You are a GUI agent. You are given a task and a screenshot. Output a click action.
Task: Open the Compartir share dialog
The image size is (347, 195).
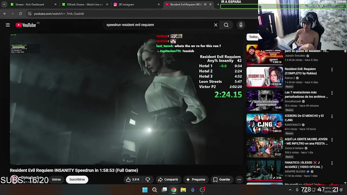click(x=168, y=180)
